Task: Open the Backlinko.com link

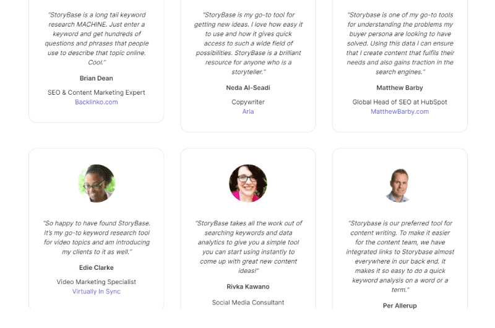Action: [x=97, y=102]
